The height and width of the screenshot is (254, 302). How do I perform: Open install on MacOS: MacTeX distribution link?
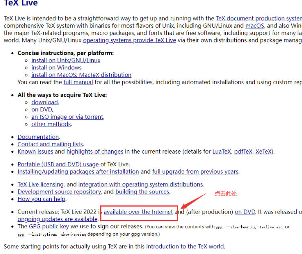pos(81,75)
